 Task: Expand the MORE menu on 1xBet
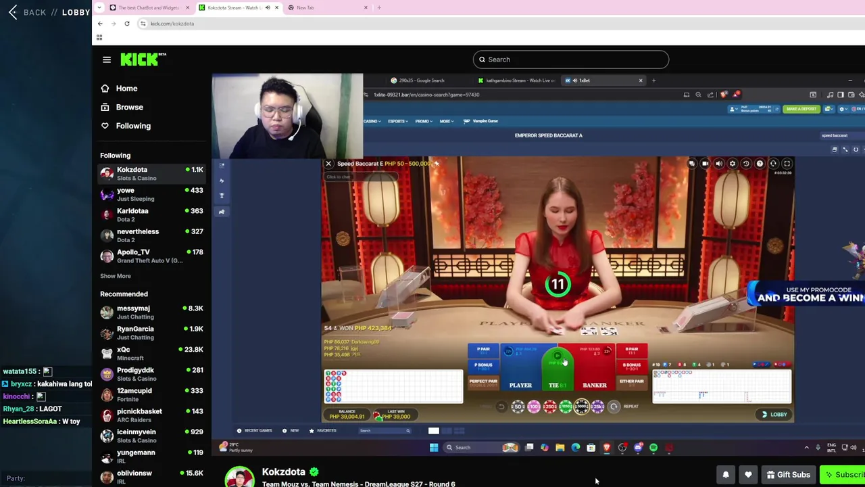tap(446, 121)
